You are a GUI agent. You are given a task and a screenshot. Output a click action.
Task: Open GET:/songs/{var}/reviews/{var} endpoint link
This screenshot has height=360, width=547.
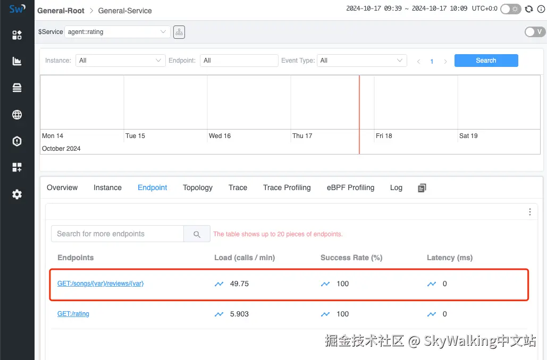click(100, 284)
